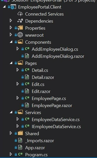Click the C# icon of IEmployeeDataService.cs
The width and height of the screenshot is (97, 158).
pyautogui.click(x=27, y=126)
